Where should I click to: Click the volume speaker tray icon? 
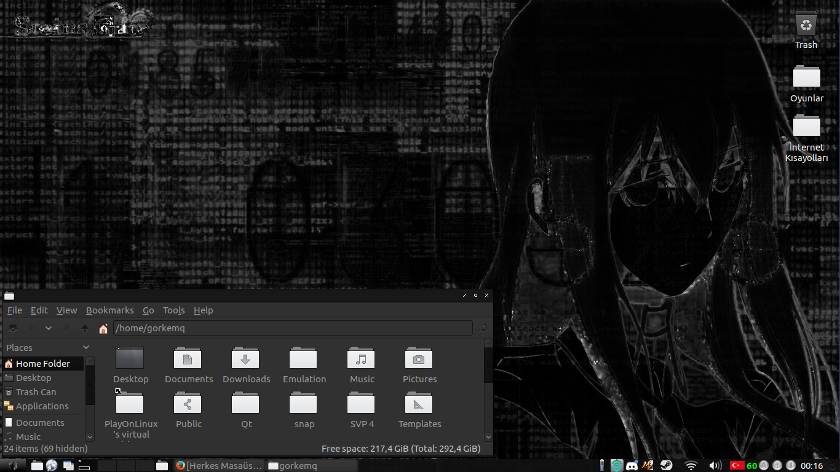[715, 466]
